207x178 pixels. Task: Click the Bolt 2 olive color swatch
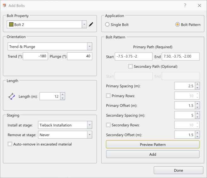(x=11, y=25)
